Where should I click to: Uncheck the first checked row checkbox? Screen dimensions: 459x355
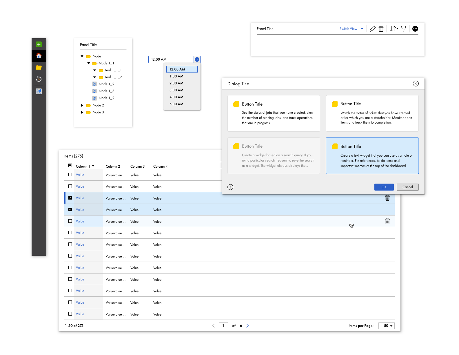[70, 198]
